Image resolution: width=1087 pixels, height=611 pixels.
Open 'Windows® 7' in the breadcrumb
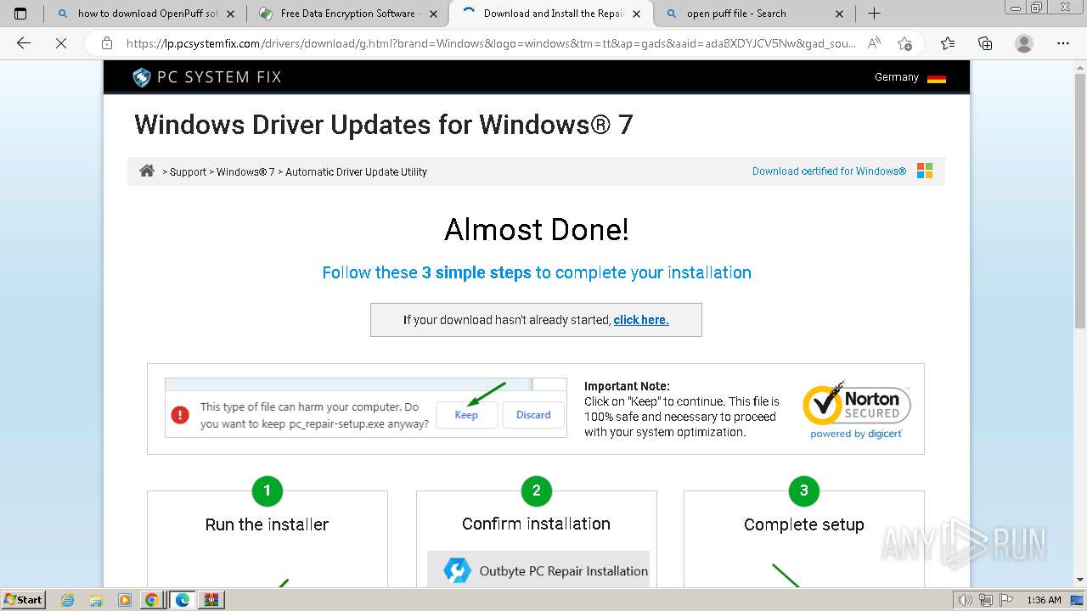[x=245, y=171]
